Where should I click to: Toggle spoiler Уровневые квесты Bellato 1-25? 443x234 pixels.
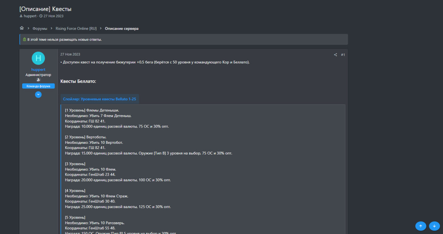coord(99,99)
